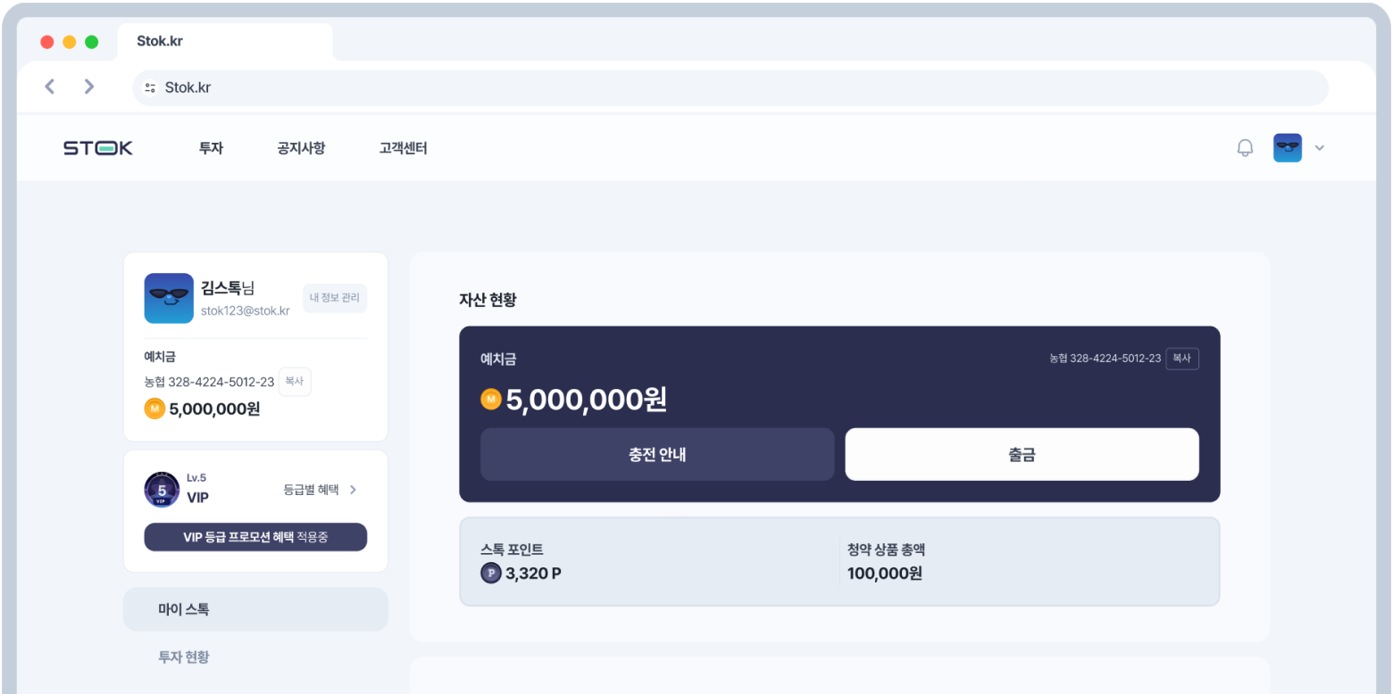Click the site info icon in address bar
1393x694 pixels.
[150, 87]
